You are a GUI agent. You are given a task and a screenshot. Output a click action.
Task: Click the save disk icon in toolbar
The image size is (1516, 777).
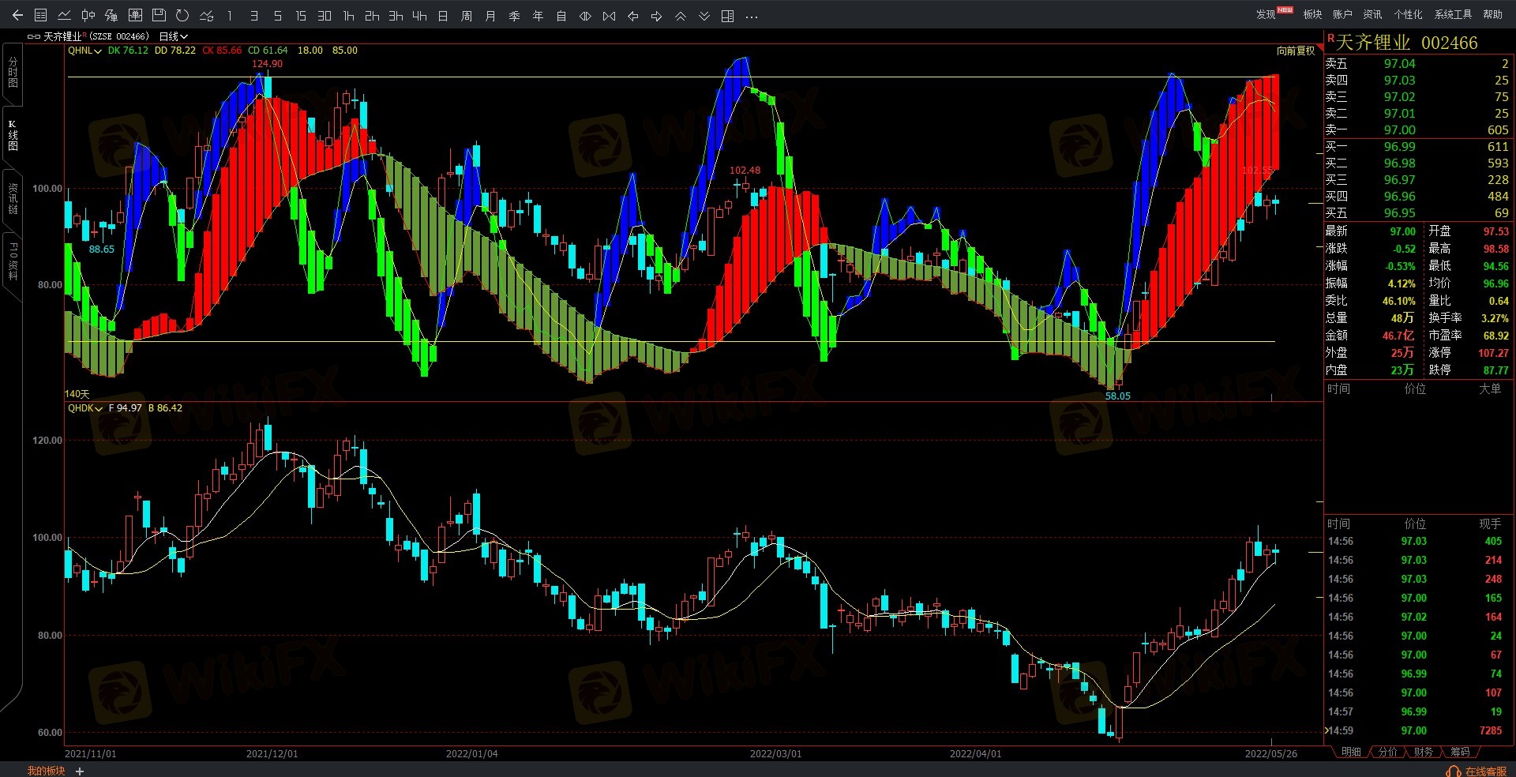tap(159, 15)
